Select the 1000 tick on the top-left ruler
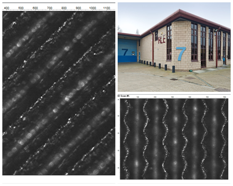The height and width of the screenshot is (186, 233). (92, 8)
